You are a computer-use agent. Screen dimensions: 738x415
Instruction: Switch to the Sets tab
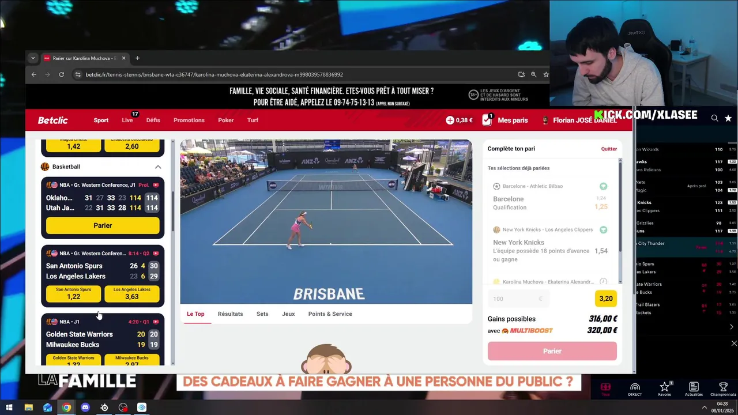pyautogui.click(x=262, y=314)
